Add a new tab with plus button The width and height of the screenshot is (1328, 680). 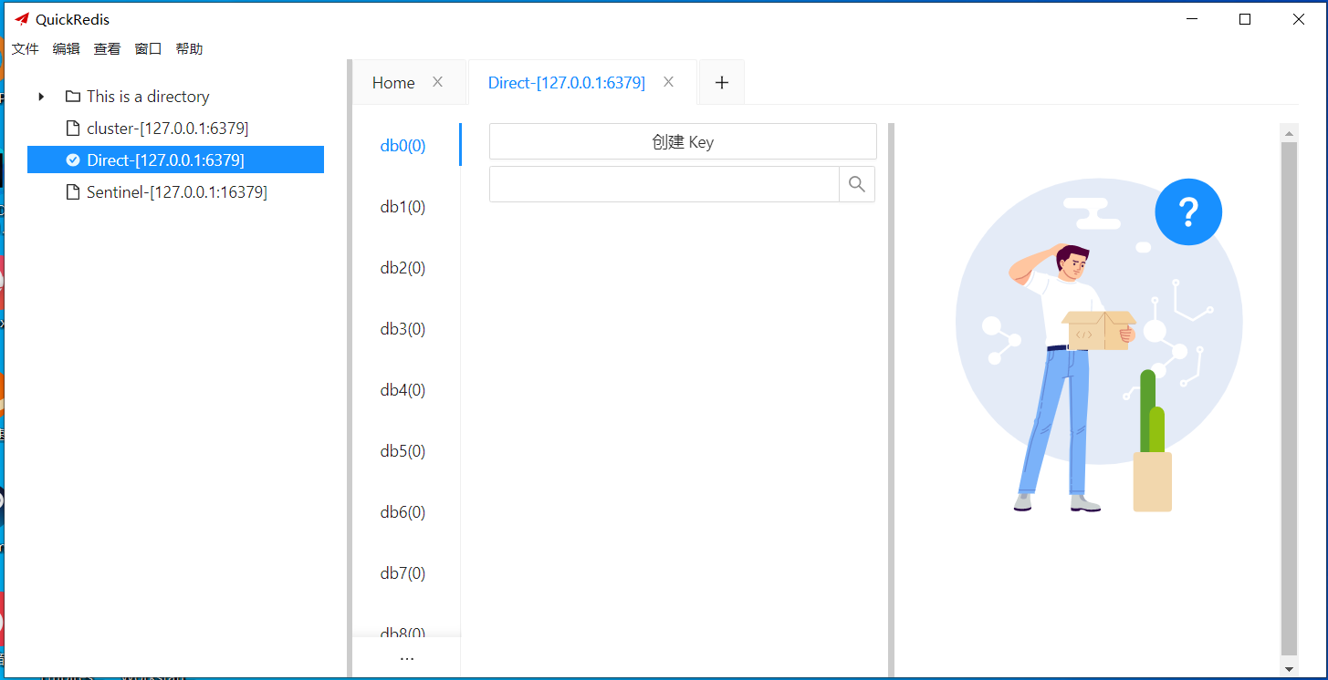[x=722, y=82]
